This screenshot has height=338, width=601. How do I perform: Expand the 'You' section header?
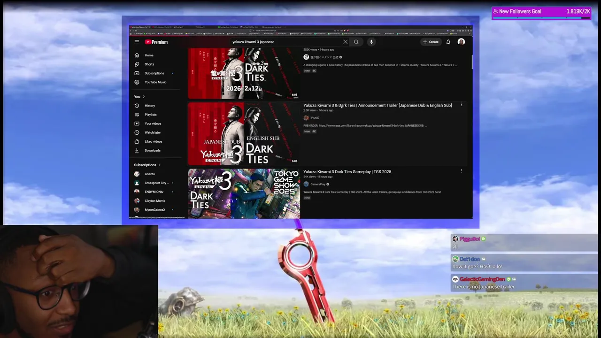tap(139, 97)
